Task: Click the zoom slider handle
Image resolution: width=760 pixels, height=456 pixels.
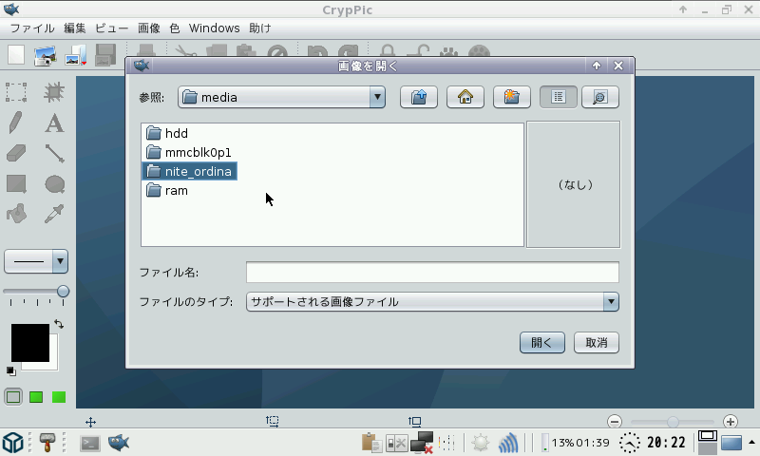Action: [x=673, y=422]
